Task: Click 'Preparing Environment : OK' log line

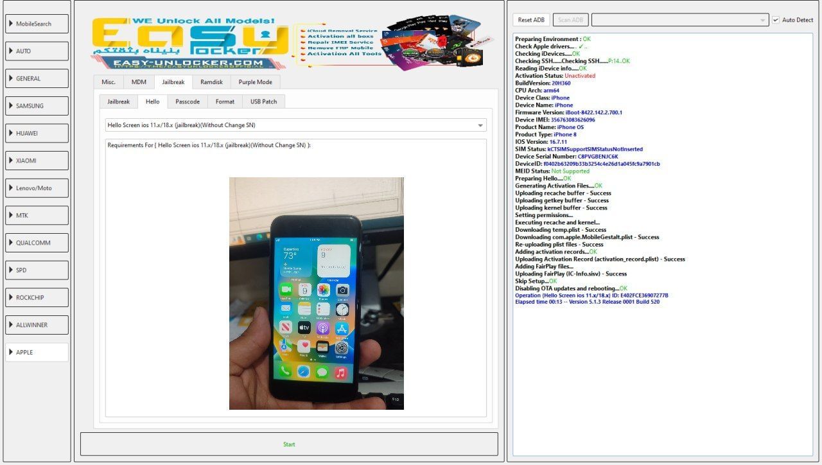Action: click(552, 39)
